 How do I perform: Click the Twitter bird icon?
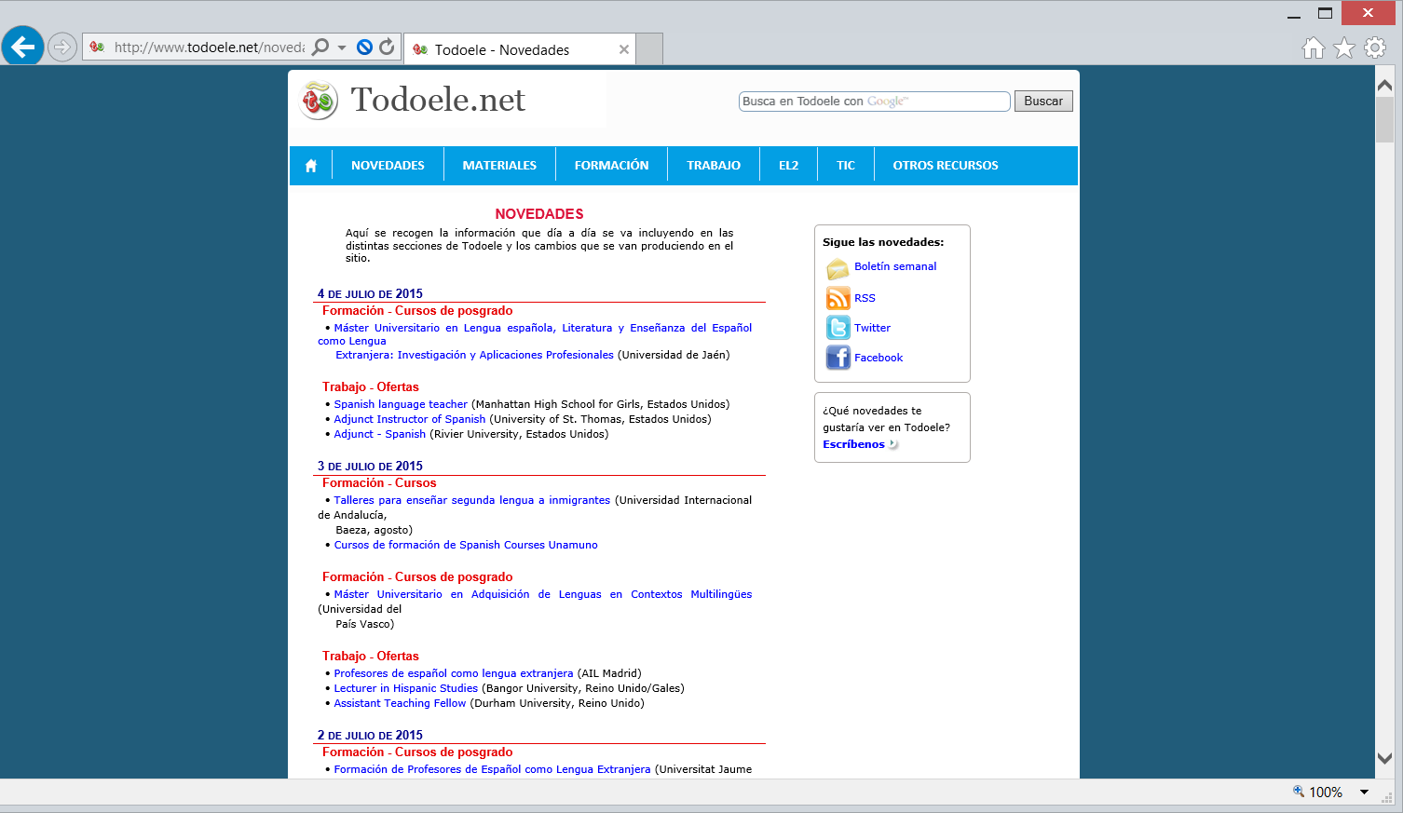click(x=838, y=328)
